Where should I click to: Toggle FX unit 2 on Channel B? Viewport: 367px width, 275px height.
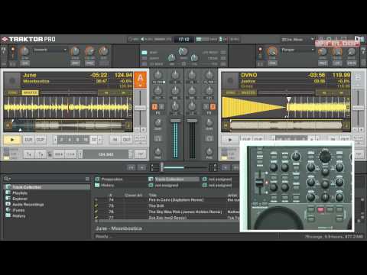tap(213, 107)
